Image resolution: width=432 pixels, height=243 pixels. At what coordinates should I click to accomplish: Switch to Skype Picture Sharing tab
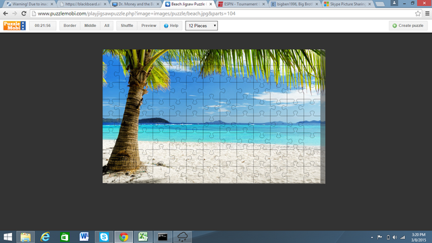tap(348, 4)
